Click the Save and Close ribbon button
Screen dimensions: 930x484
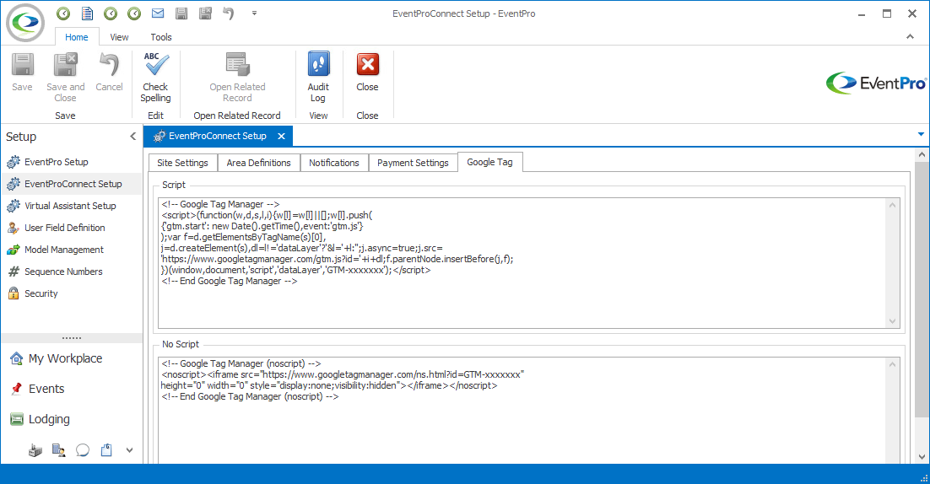pos(65,78)
